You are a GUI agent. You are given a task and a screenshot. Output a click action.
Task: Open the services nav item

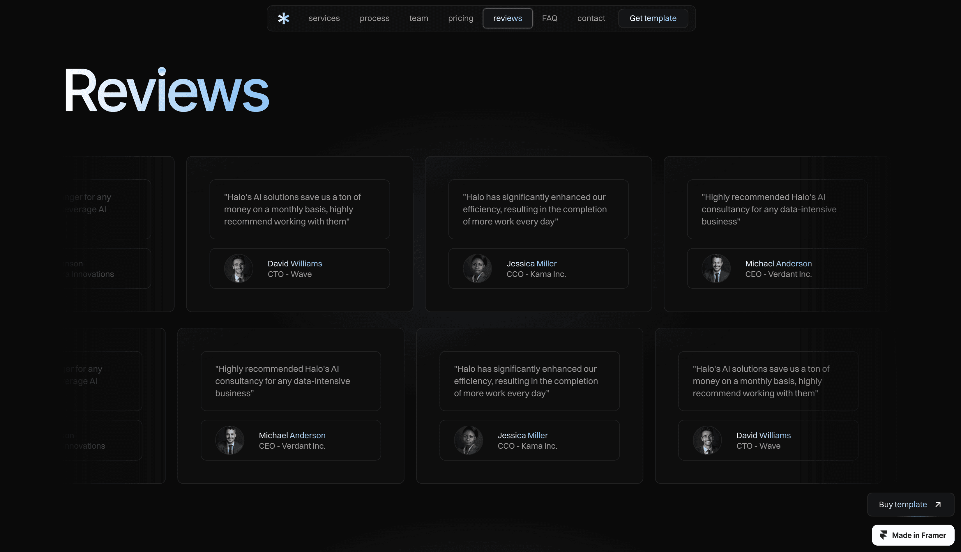click(x=324, y=18)
